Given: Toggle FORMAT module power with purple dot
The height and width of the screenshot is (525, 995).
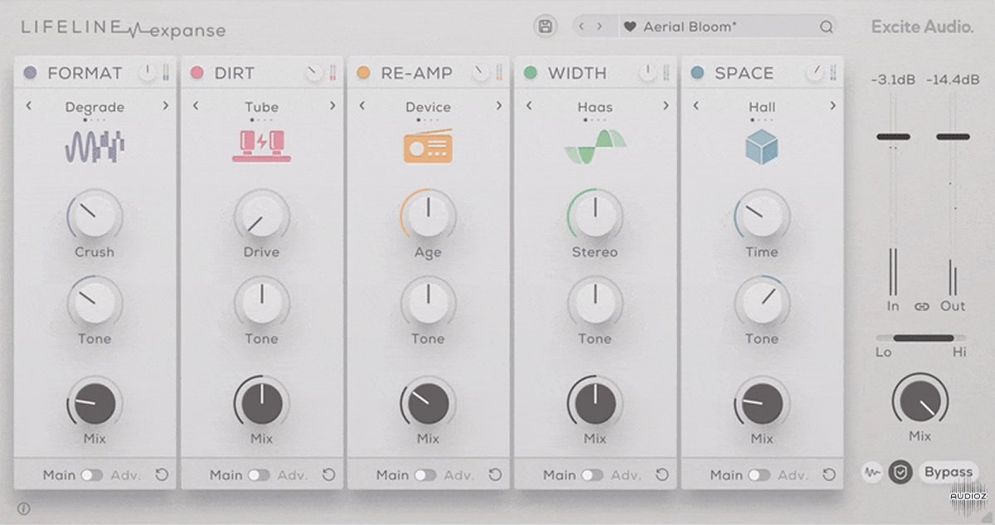Looking at the screenshot, I should coord(31,73).
